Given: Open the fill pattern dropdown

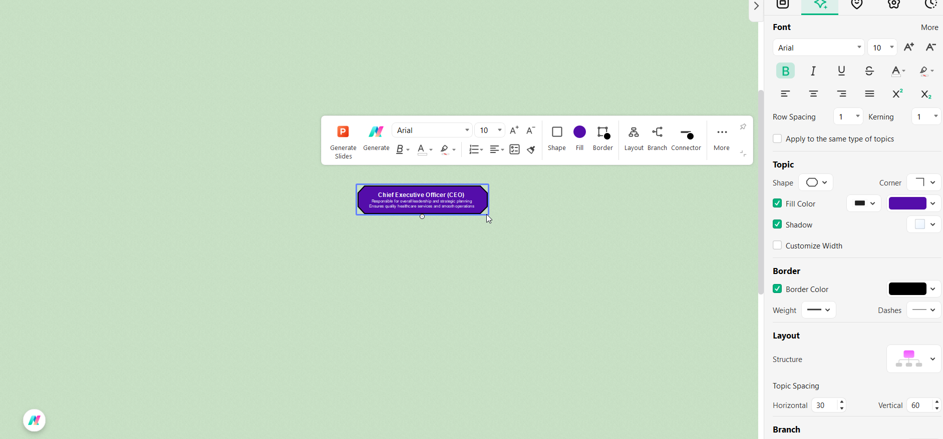Looking at the screenshot, I should pos(864,203).
